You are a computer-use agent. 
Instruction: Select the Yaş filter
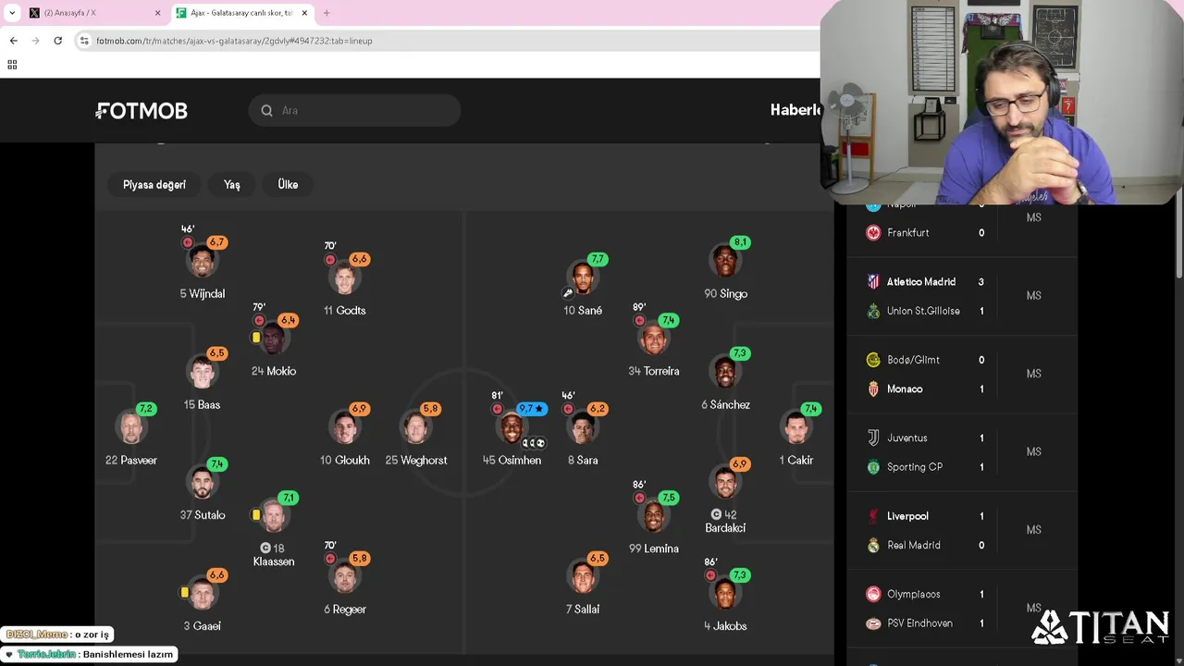pos(232,185)
